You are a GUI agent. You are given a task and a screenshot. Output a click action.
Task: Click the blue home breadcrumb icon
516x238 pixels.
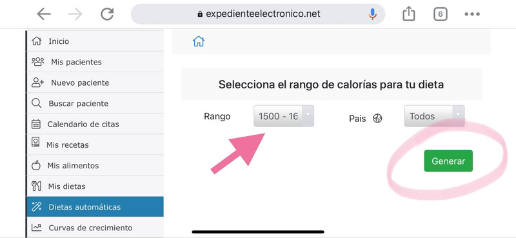[199, 41]
